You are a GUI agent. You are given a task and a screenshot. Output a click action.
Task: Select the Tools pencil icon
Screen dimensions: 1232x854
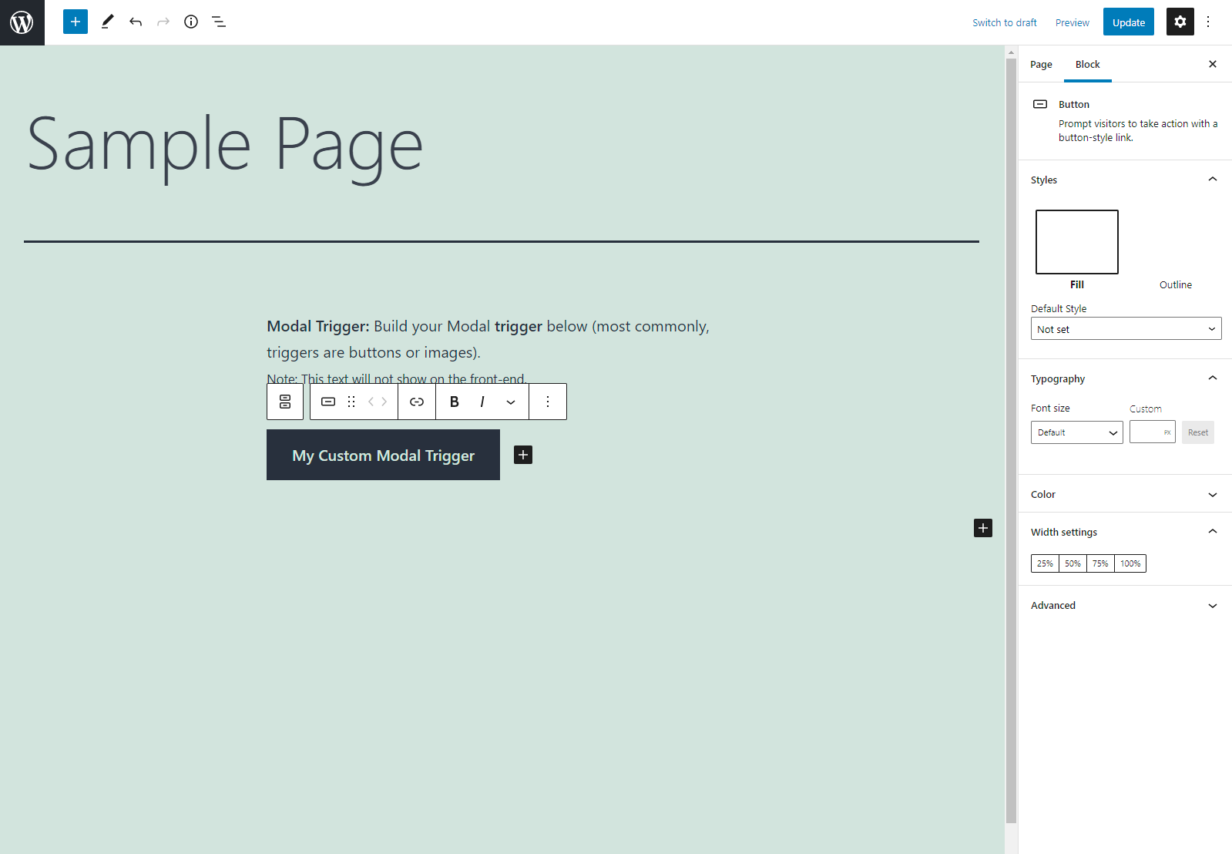(108, 22)
